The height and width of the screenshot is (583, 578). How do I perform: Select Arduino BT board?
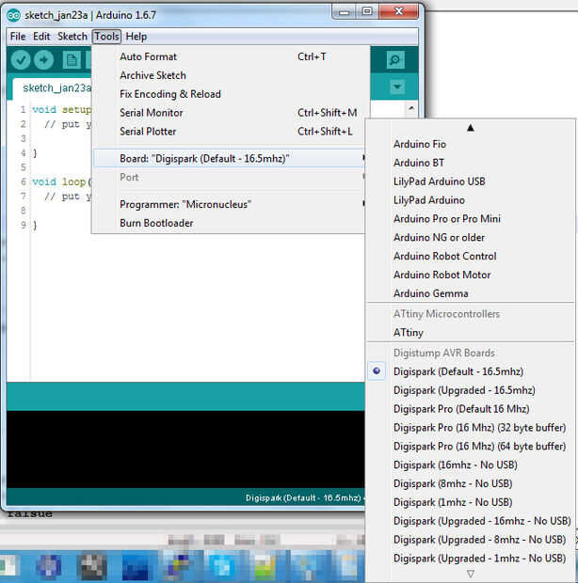coord(471,163)
